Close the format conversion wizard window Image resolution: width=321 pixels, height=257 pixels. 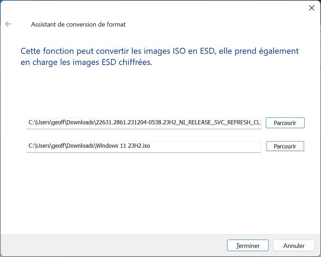[x=312, y=8]
